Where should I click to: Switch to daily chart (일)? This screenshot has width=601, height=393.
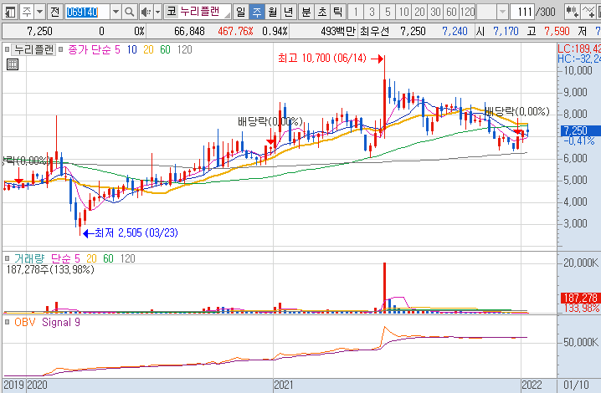[x=241, y=13]
